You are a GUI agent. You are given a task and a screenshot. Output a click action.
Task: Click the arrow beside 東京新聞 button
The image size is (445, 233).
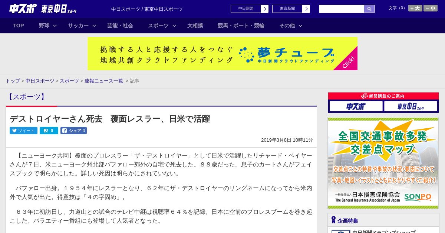(306, 9)
